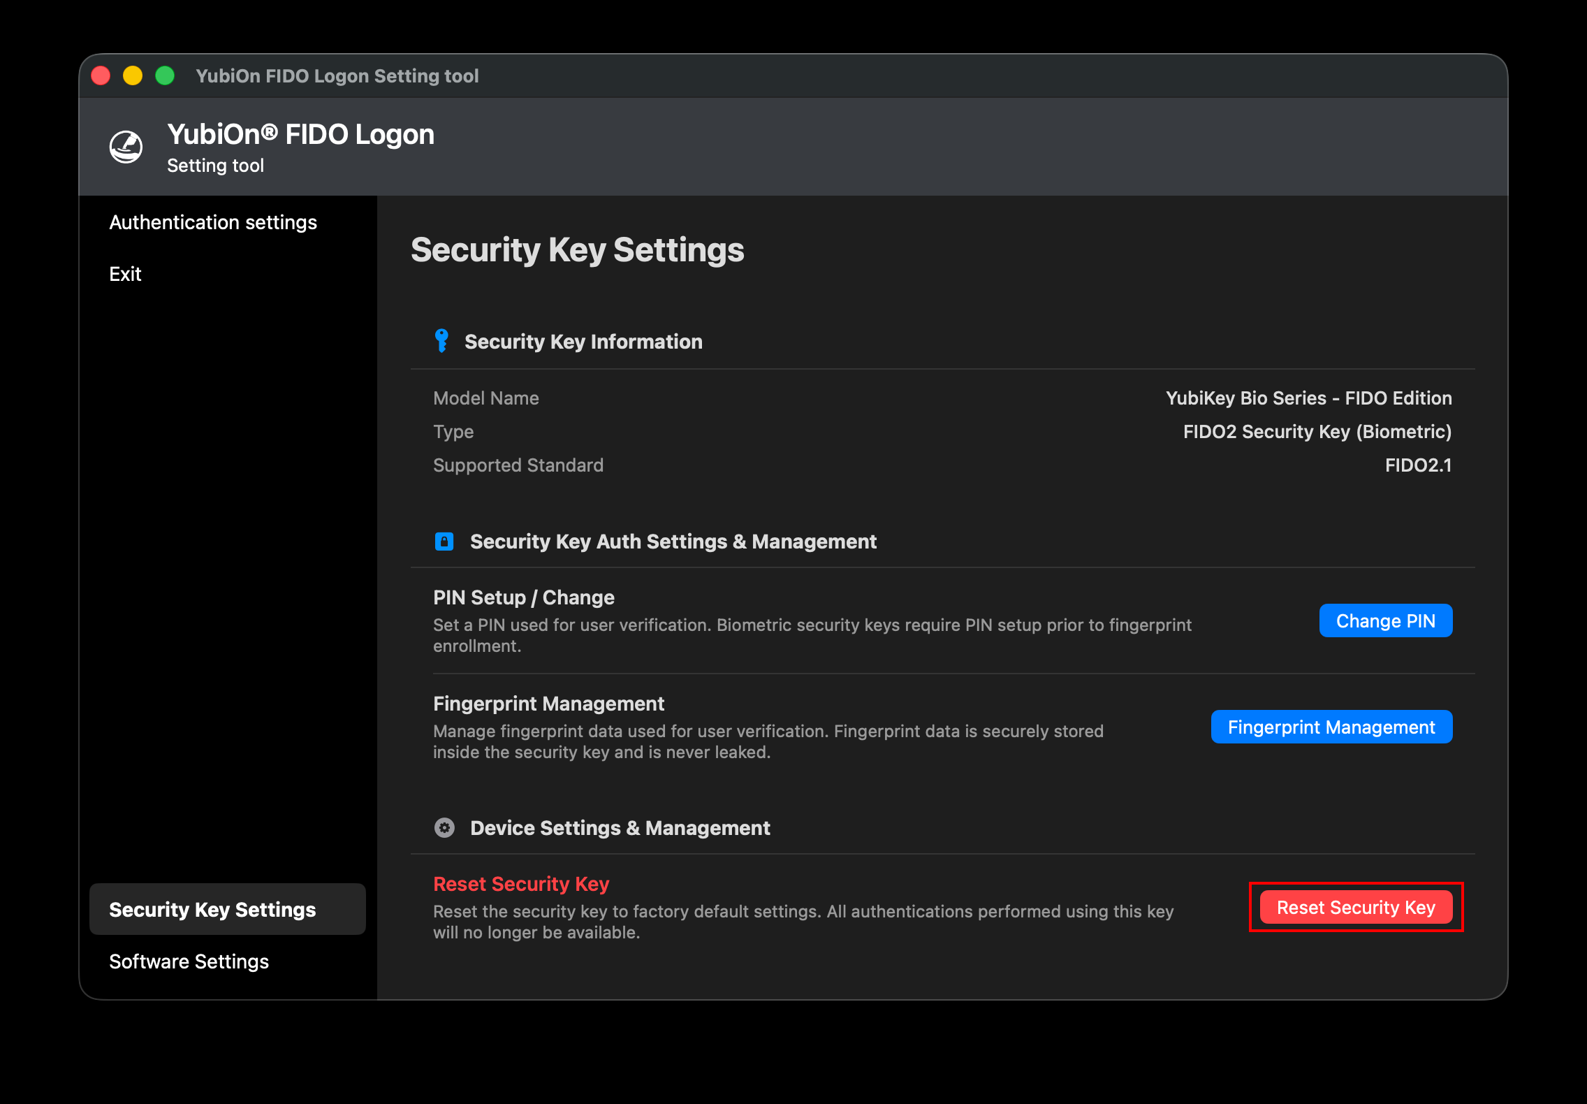This screenshot has height=1104, width=1587.
Task: Click the YubiOn® FIDO Logon header title
Action: 300,134
